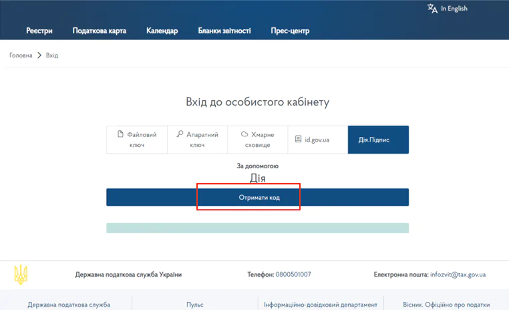Click the Ukrainian trident emblem
The image size is (509, 310).
[21, 275]
